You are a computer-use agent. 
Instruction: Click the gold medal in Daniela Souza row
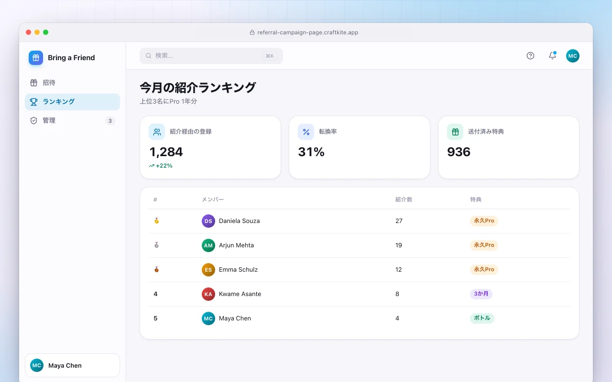click(x=156, y=221)
